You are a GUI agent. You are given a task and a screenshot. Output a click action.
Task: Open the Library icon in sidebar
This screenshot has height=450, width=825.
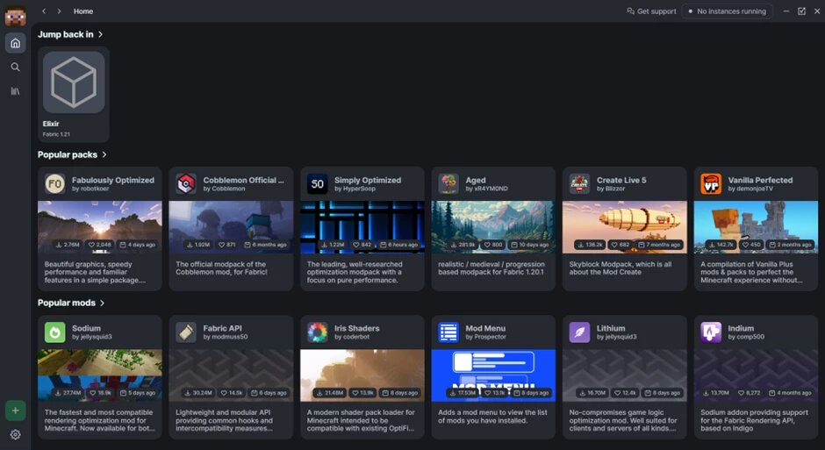15,91
